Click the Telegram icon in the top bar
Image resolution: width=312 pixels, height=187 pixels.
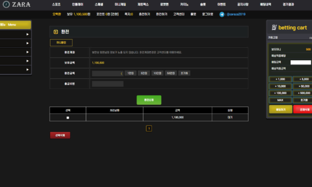coord(222,15)
